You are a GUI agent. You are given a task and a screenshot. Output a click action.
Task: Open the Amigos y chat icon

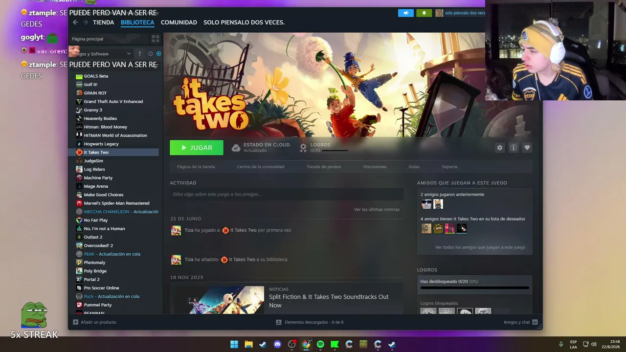[x=535, y=322]
